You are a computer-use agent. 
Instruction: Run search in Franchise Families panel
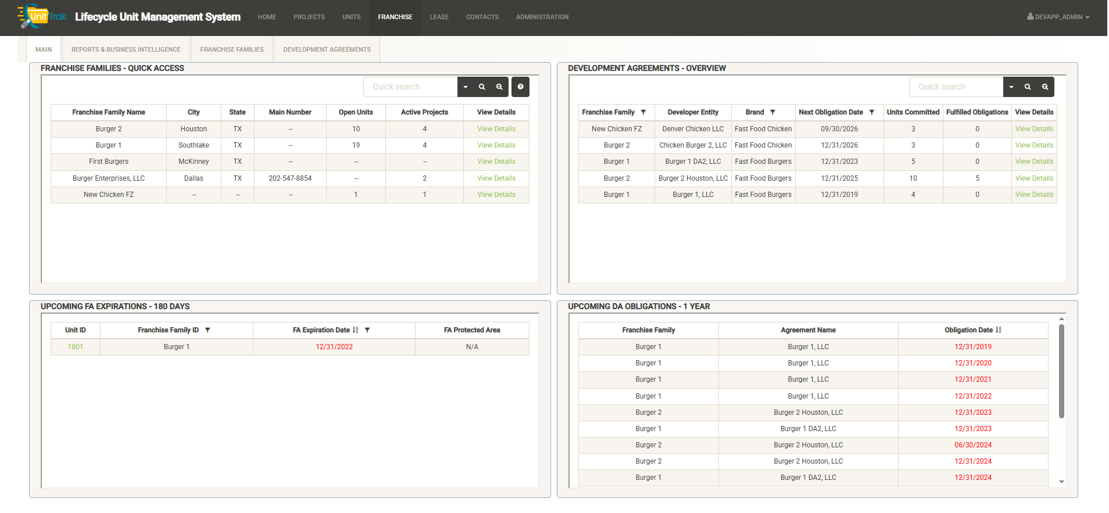pos(482,87)
